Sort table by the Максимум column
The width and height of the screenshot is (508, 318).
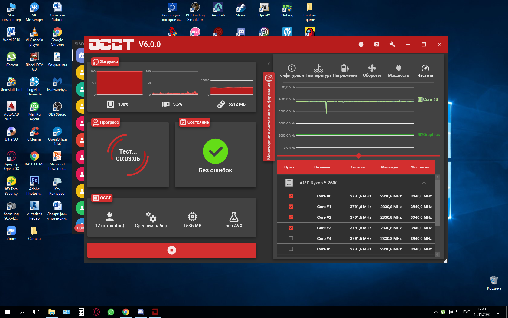[x=420, y=167]
